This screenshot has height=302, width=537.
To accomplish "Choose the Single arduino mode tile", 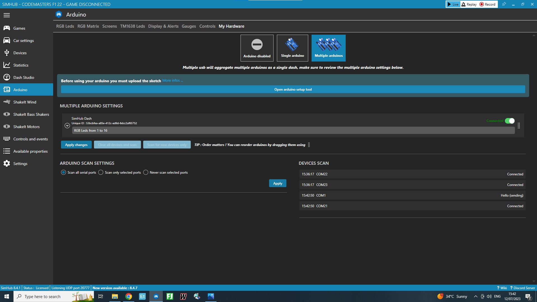I will [x=292, y=48].
